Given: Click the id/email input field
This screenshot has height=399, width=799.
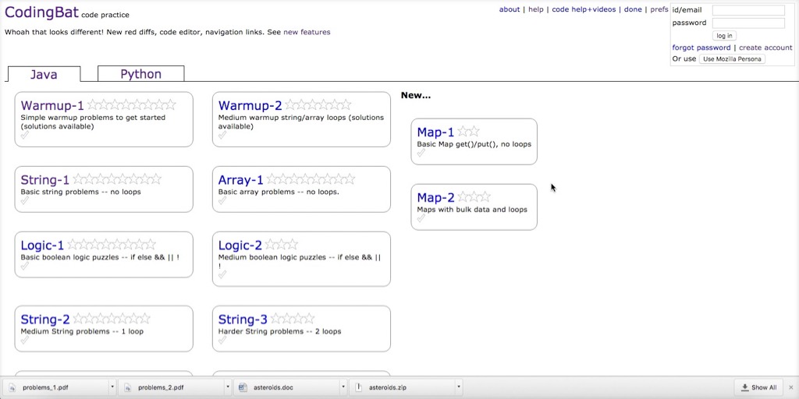Looking at the screenshot, I should (x=748, y=10).
